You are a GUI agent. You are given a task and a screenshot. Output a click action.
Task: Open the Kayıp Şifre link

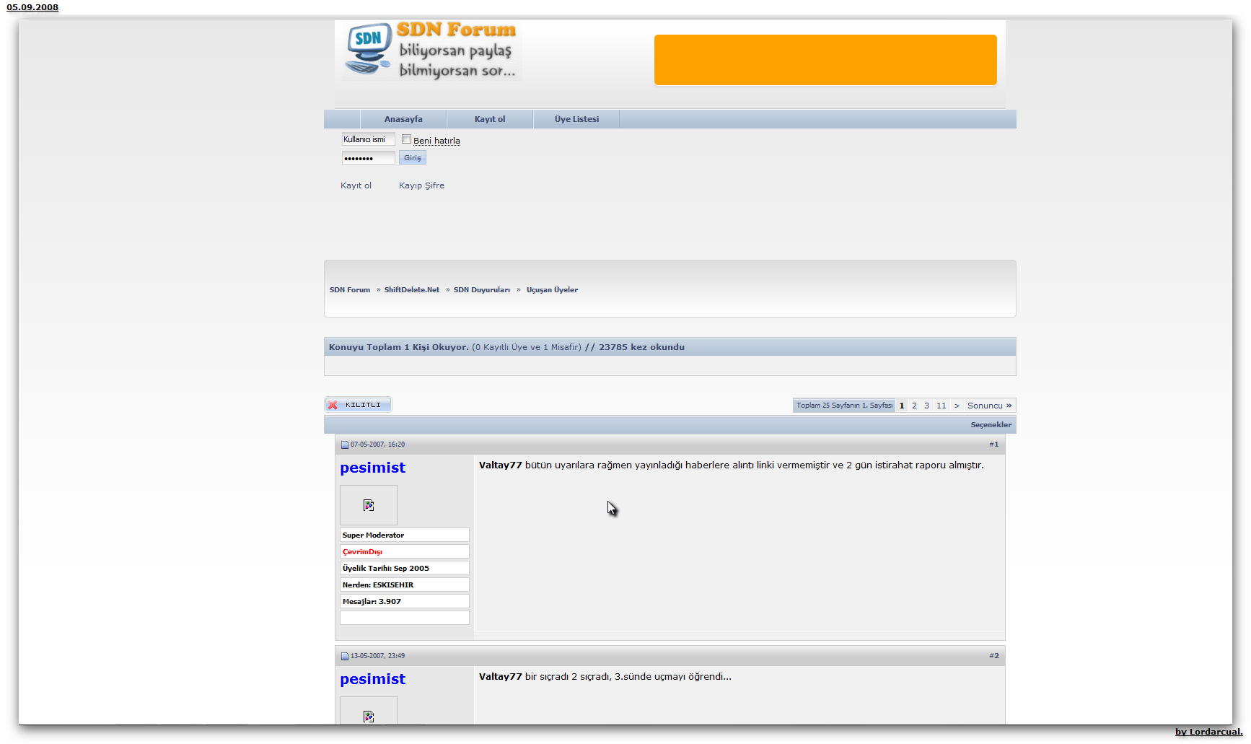point(421,185)
